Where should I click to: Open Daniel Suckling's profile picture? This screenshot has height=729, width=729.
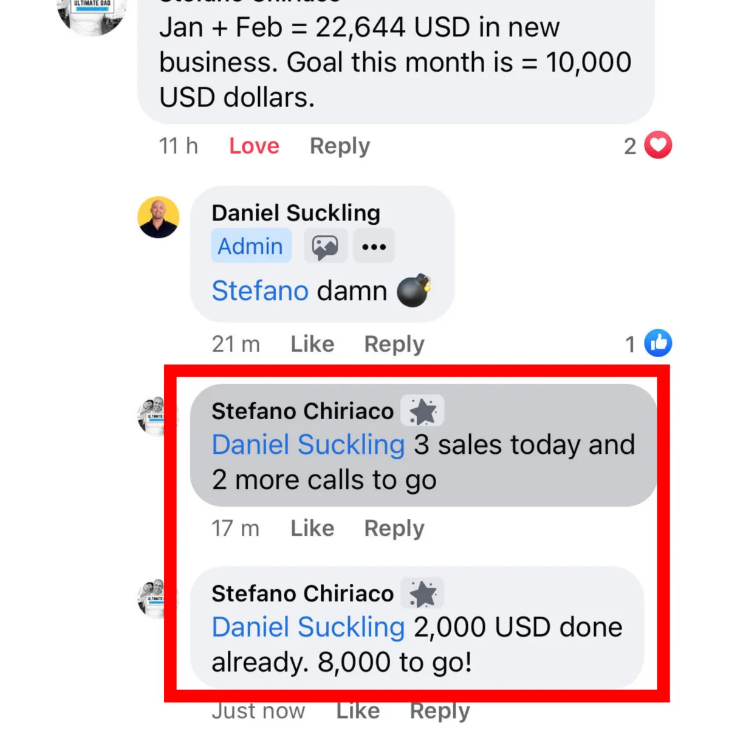(159, 217)
